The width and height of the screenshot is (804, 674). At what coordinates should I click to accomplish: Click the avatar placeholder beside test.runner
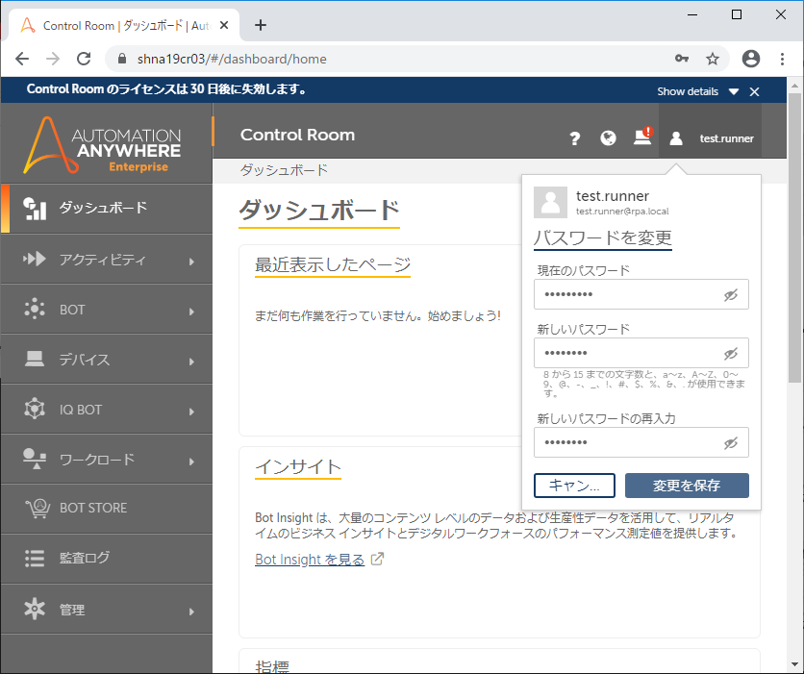[x=550, y=203]
